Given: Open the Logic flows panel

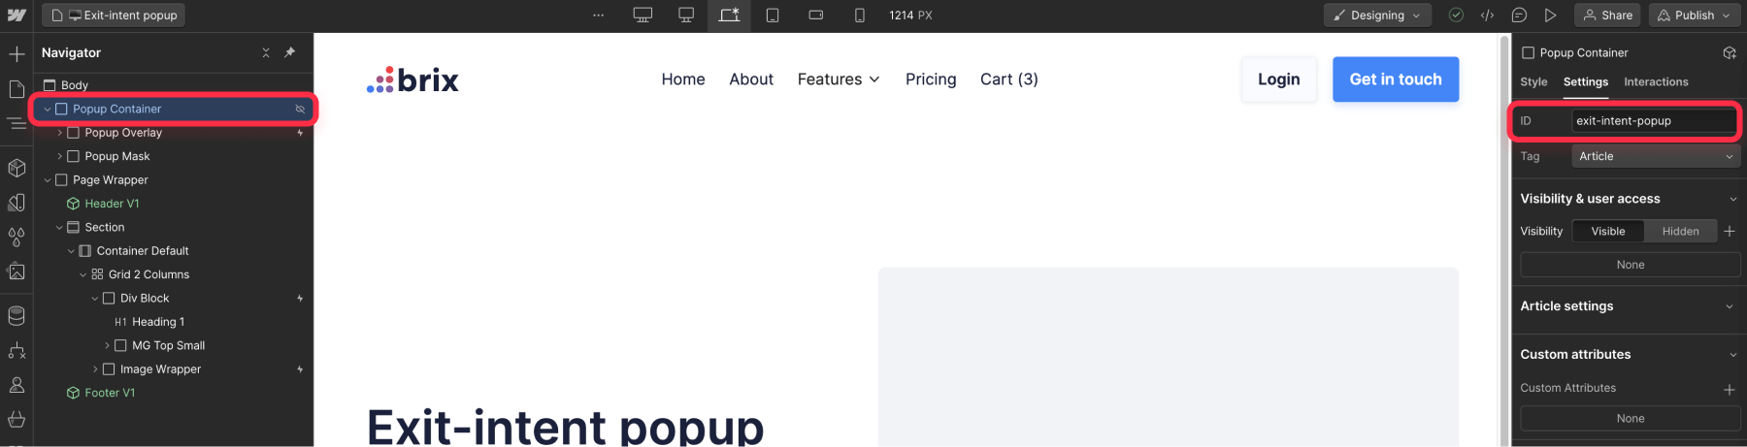Looking at the screenshot, I should tap(16, 351).
